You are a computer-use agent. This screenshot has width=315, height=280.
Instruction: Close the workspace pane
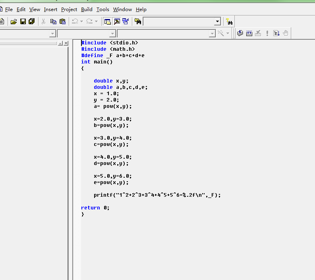pyautogui.click(x=66, y=43)
